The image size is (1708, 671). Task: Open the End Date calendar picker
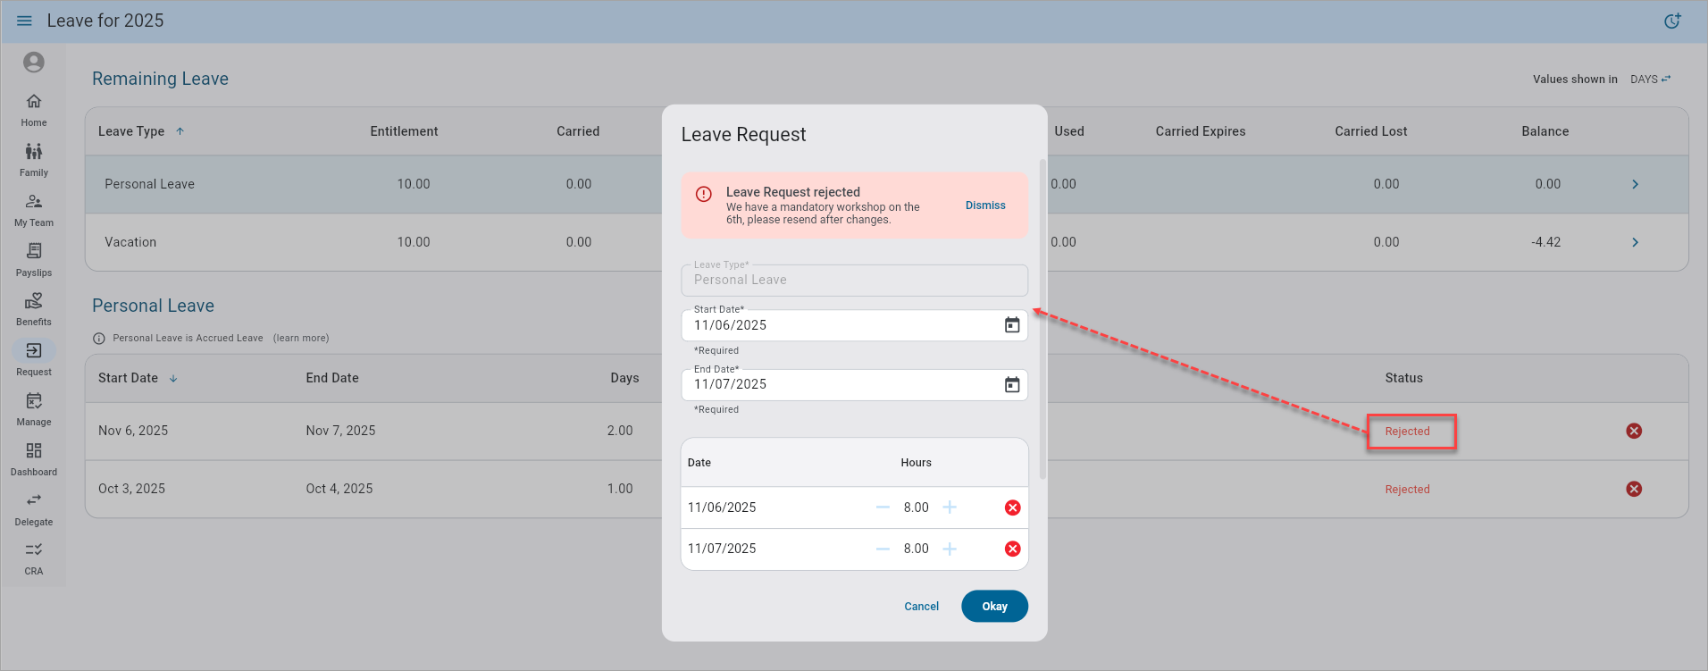(x=1011, y=384)
